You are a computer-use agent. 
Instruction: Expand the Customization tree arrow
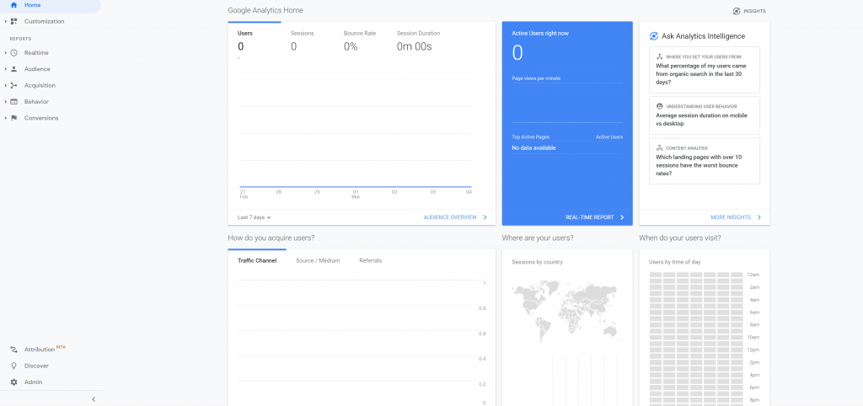pos(6,21)
